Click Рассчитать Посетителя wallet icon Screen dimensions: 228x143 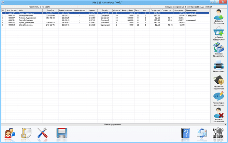click(219, 80)
